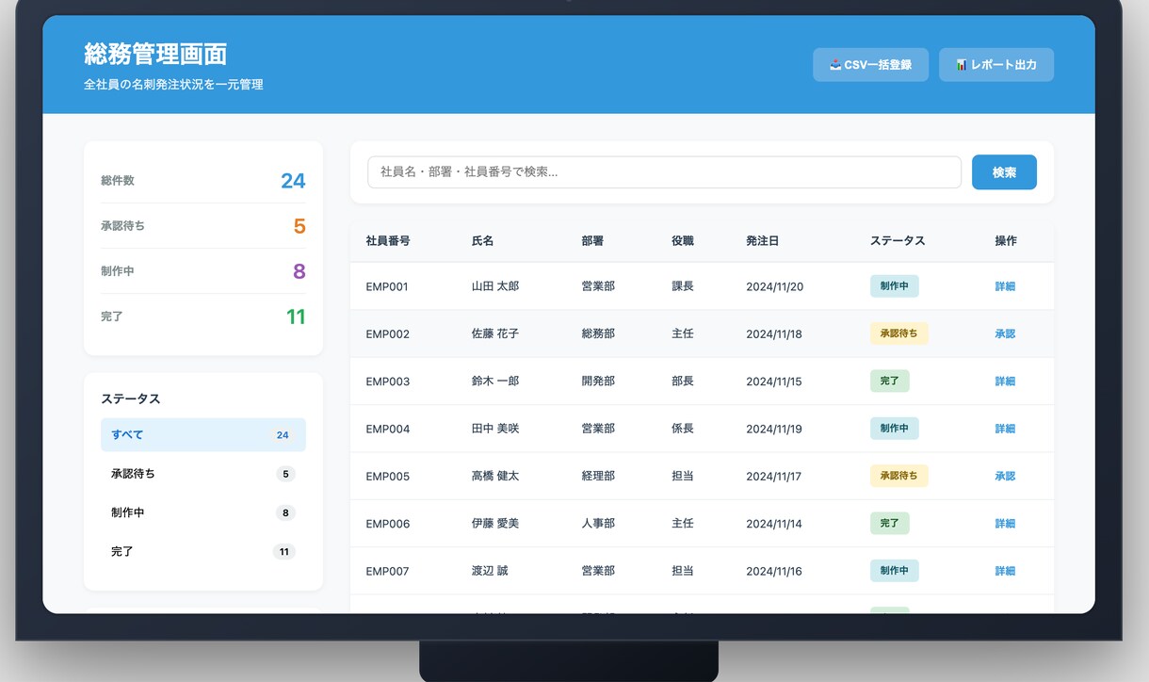Click employee number EMP007

coord(388,572)
